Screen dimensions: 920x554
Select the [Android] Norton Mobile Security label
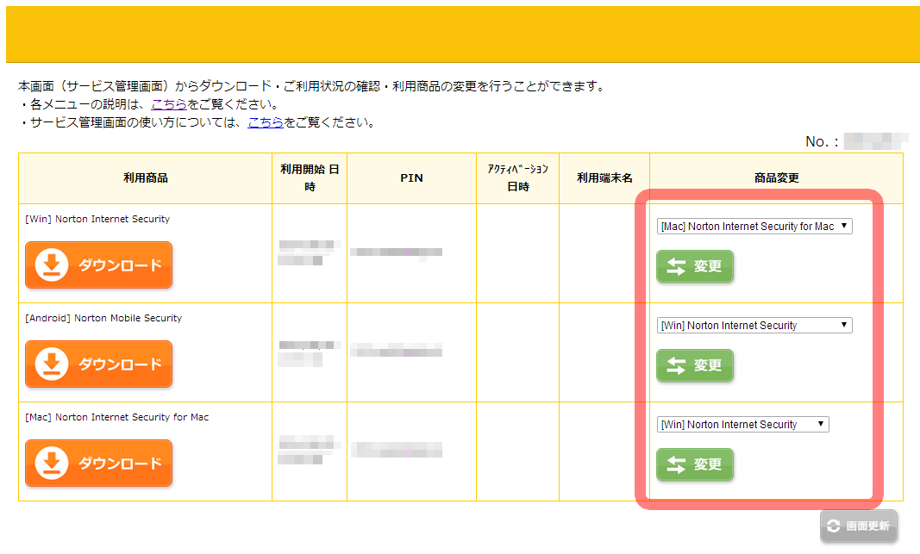click(103, 318)
